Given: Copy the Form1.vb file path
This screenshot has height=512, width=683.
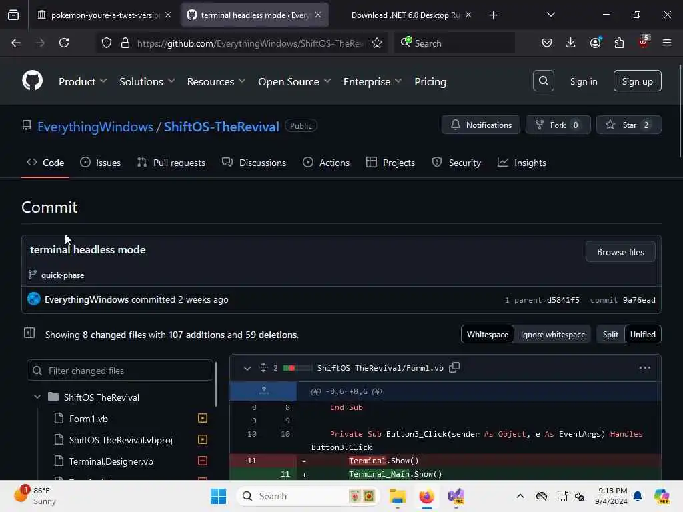Looking at the screenshot, I should tap(454, 367).
